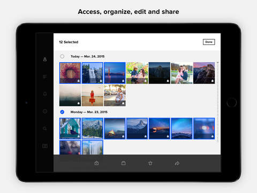Deselect the red wreath photo

point(70,73)
